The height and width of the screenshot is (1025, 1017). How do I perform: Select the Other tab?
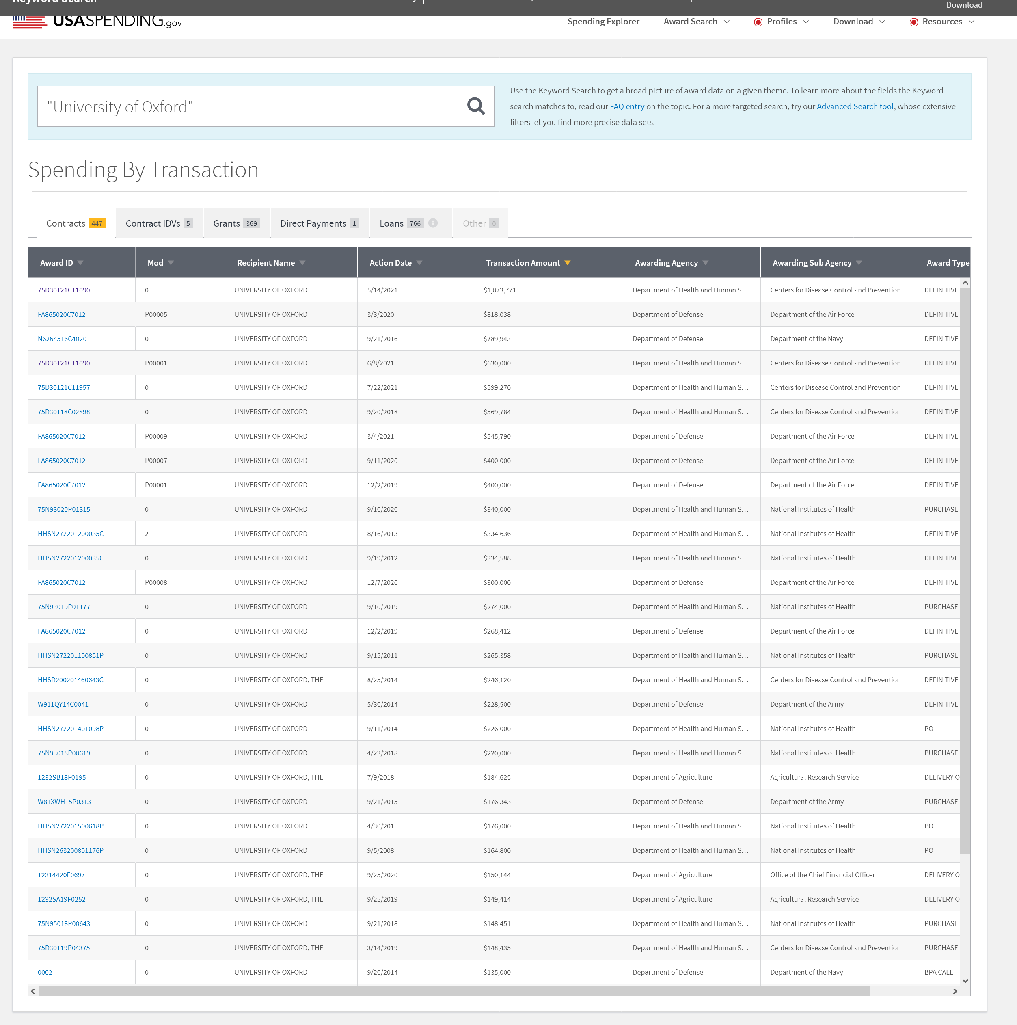coord(481,223)
